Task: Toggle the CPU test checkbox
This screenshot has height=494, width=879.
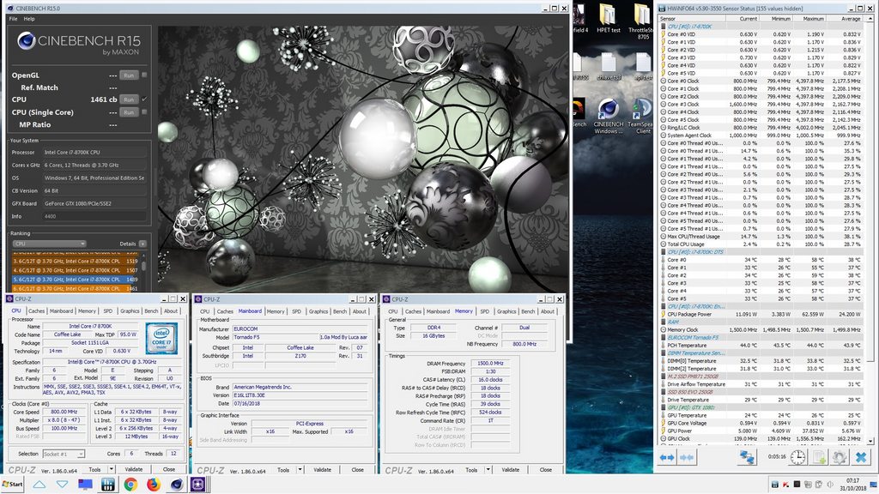Action: (143, 99)
